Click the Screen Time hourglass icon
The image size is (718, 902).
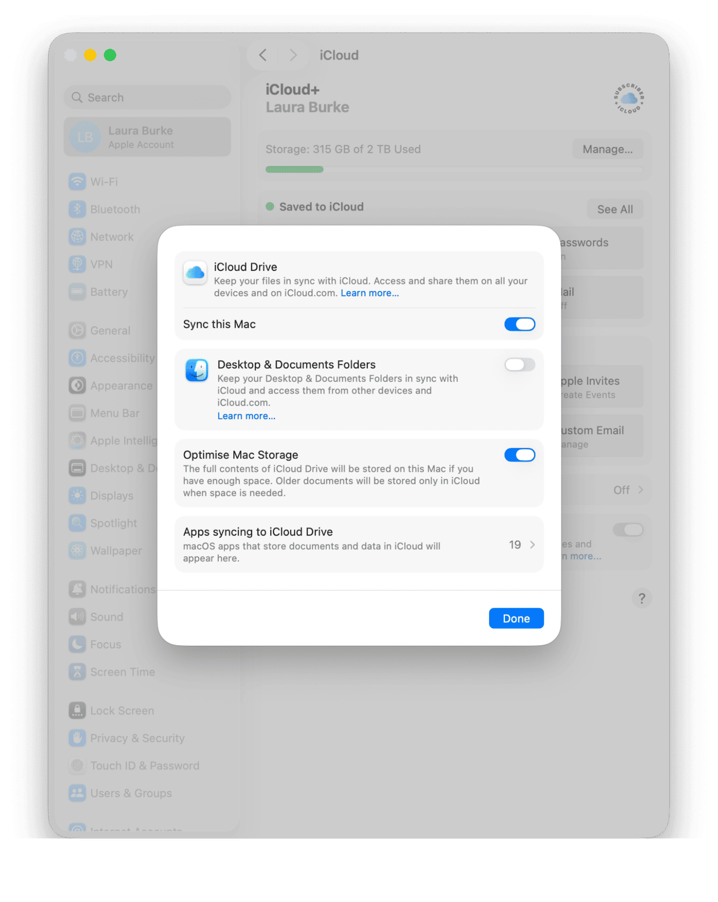[x=77, y=672]
